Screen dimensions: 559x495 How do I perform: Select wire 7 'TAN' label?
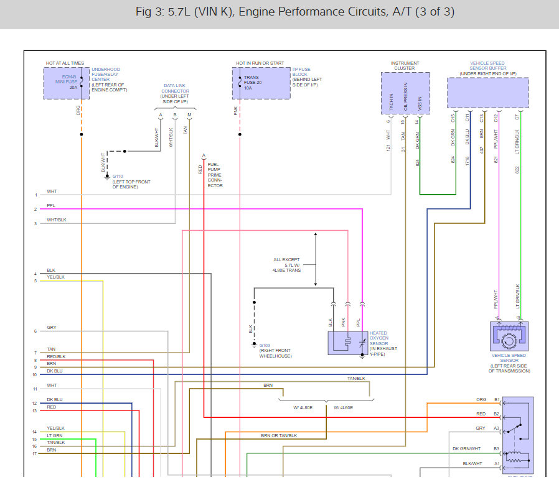pos(51,349)
